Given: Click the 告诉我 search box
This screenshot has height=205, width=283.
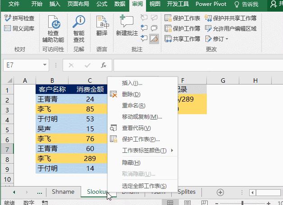Looking at the screenshot, I should [x=246, y=4].
